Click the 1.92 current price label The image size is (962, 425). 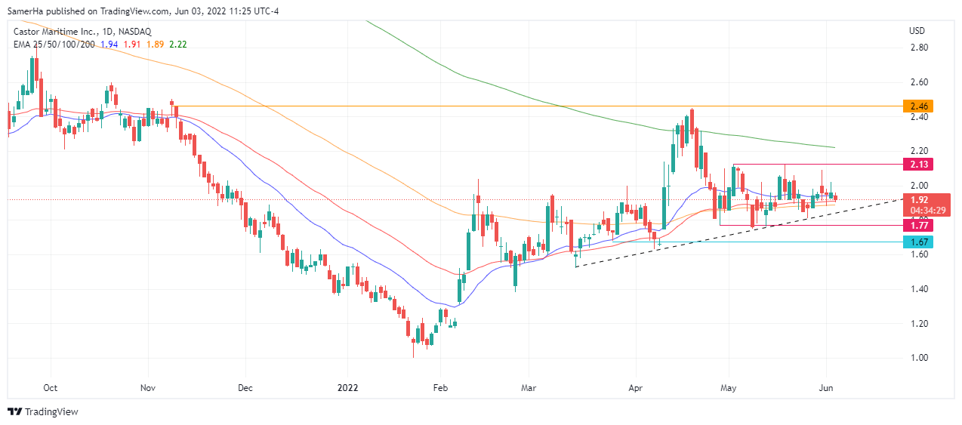pos(918,200)
